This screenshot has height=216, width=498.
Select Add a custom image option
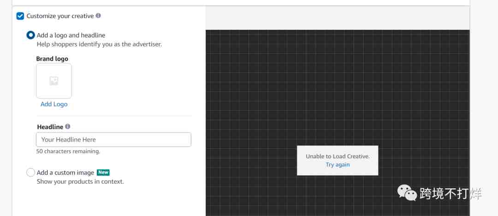tap(30, 173)
